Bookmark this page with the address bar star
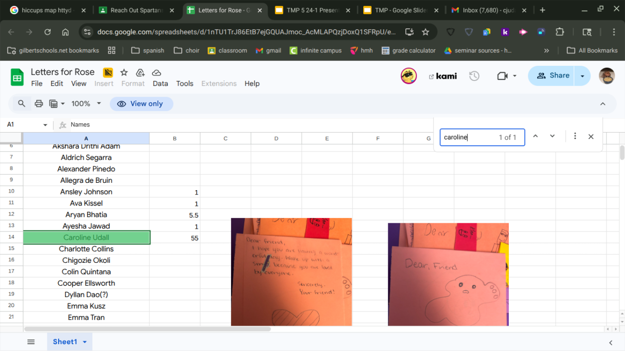The image size is (625, 351). [426, 32]
